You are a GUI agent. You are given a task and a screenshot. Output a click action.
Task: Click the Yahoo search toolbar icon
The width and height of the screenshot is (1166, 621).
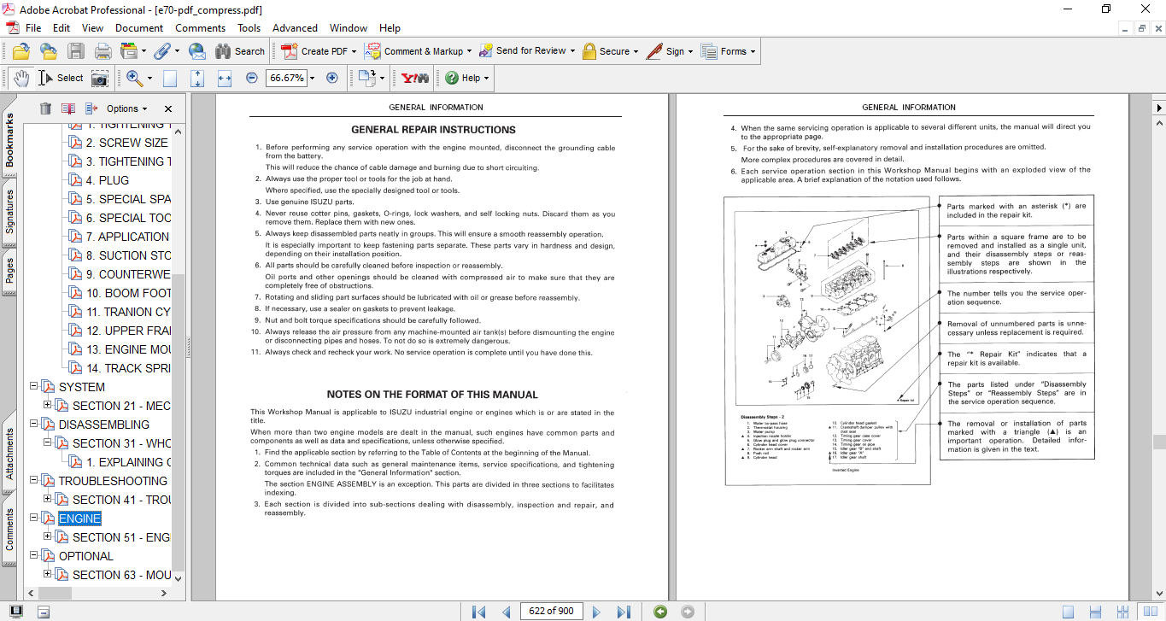pos(416,78)
